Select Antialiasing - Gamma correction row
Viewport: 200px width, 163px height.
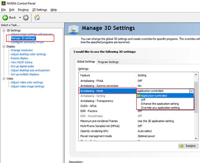click(136, 86)
